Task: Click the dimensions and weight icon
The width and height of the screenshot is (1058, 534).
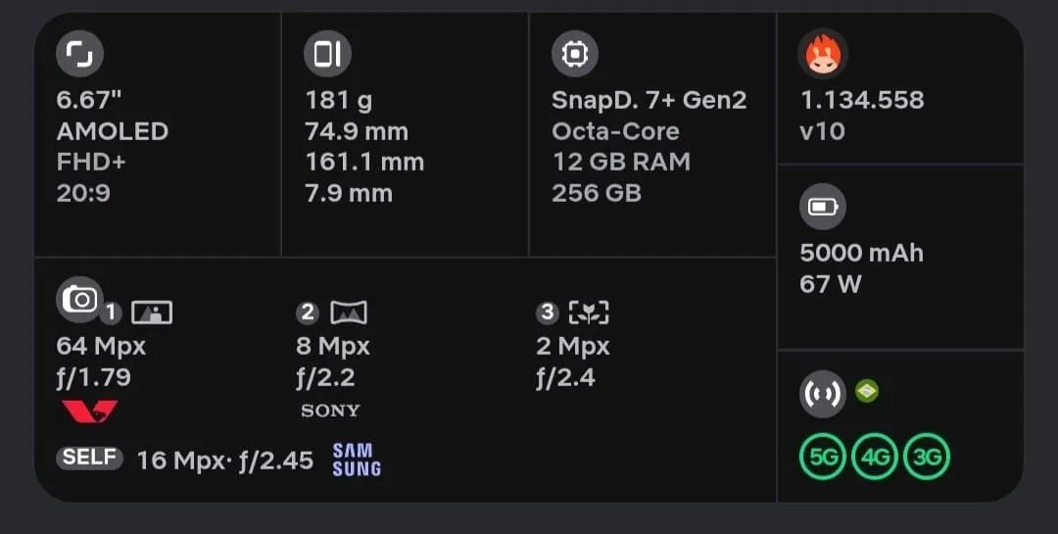Action: pos(327,53)
